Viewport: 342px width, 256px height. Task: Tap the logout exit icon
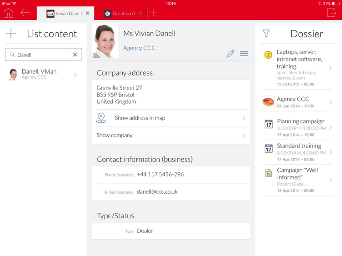(332, 12)
